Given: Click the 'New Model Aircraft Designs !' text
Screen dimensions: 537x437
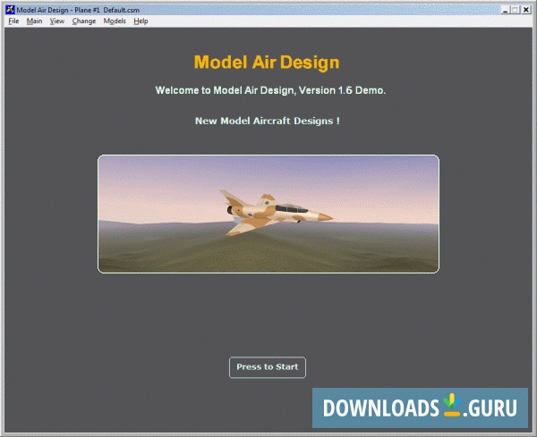Looking at the screenshot, I should (267, 121).
